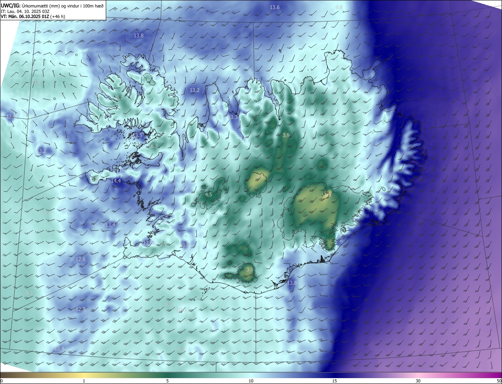Click the 13.3 value label
Image resolution: width=502 pixels, height=384 pixels.
coord(233,117)
